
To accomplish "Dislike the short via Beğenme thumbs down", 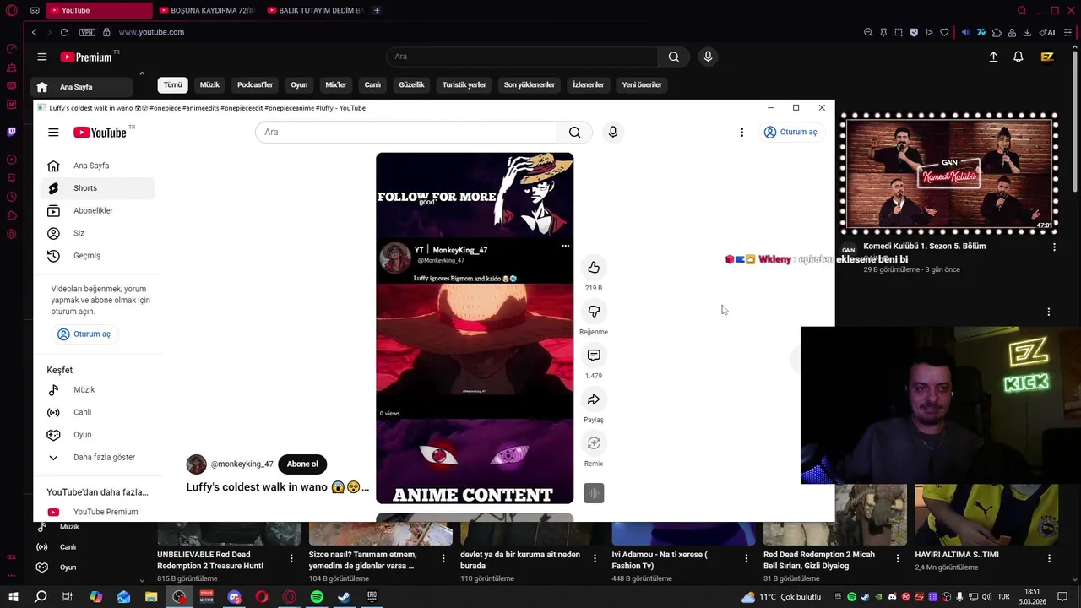I will (594, 312).
